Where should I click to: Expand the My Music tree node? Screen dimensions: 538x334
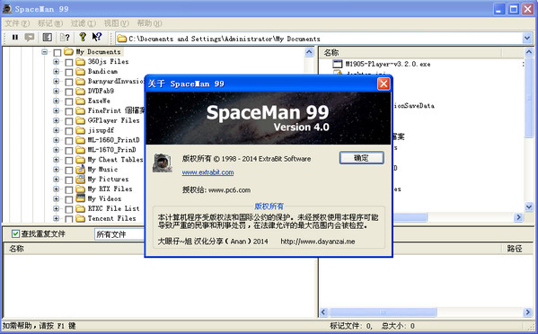(57, 170)
